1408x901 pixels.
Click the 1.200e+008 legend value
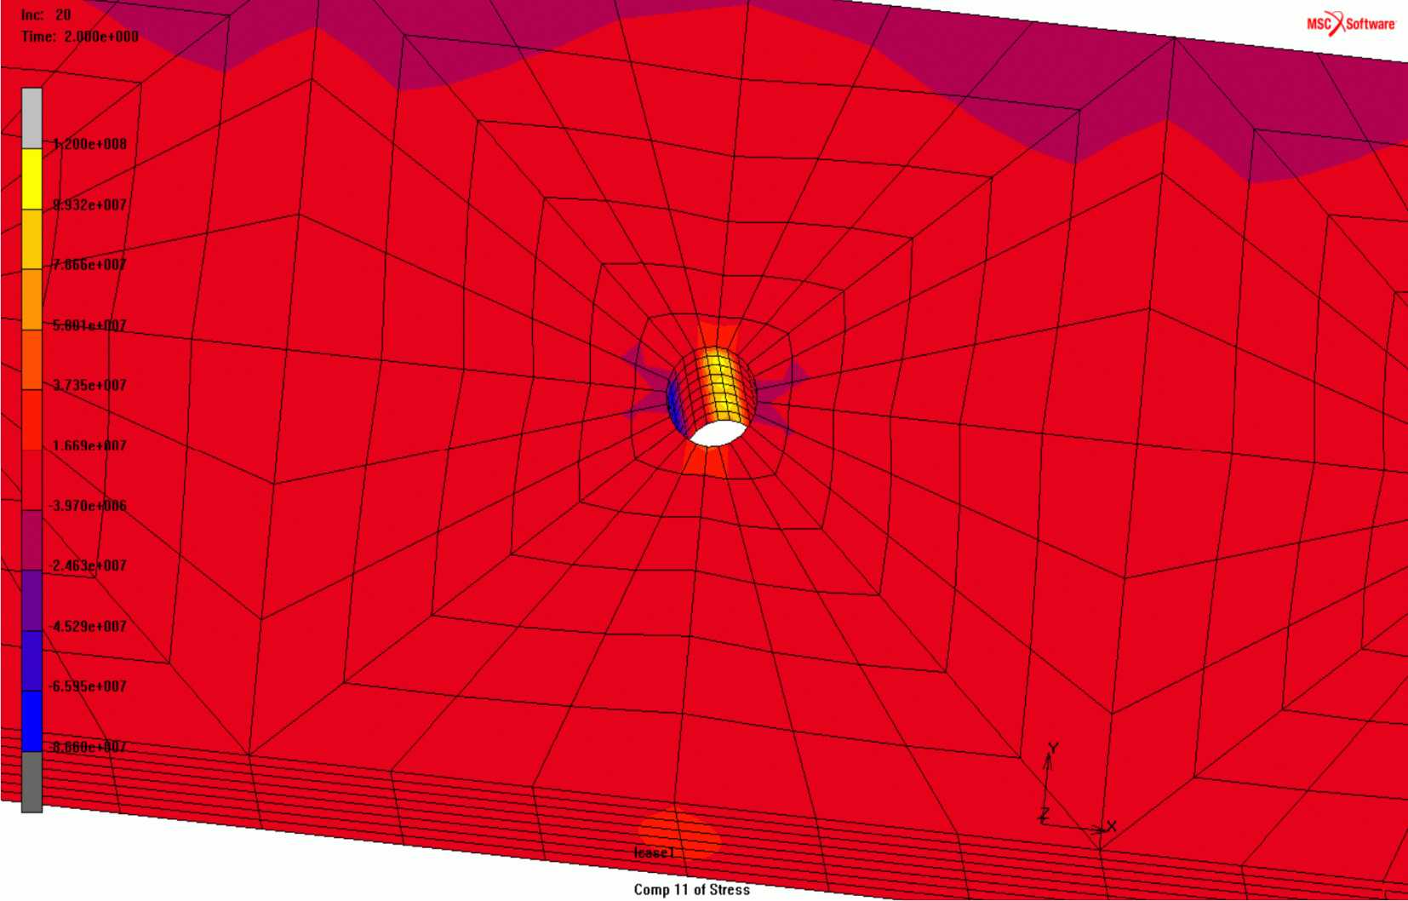tap(90, 144)
